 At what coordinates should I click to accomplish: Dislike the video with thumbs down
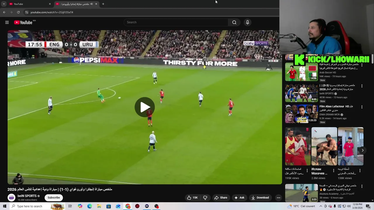pyautogui.click(x=205, y=197)
